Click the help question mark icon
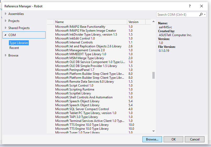Image resolution: width=211 pixels, height=147 pixels. [x=190, y=6]
